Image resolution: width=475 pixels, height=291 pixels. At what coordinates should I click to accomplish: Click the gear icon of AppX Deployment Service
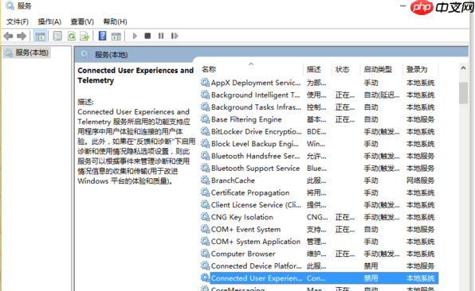tap(205, 83)
